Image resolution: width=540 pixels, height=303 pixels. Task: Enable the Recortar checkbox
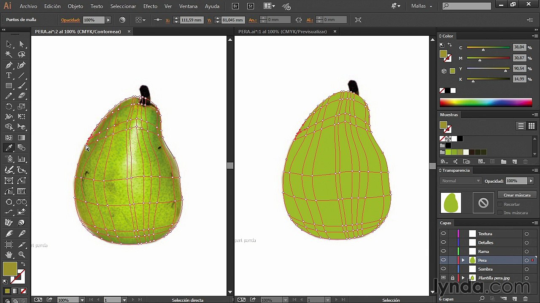(500, 204)
